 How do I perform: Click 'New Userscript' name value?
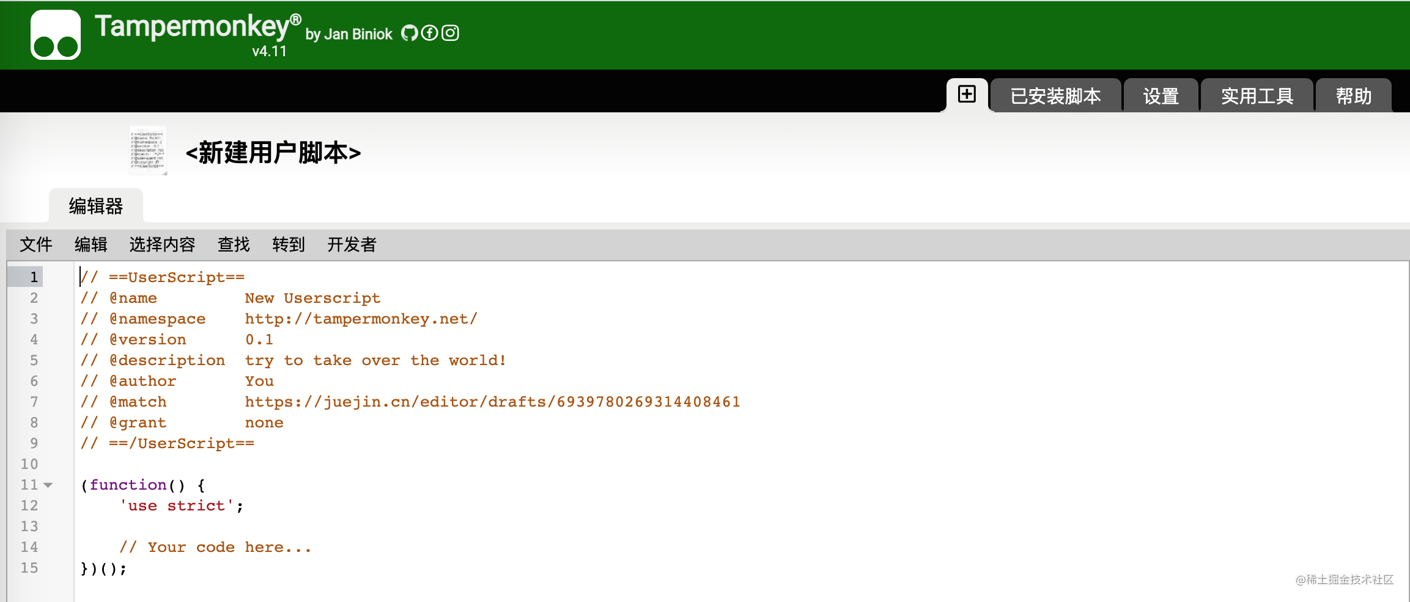click(x=312, y=298)
